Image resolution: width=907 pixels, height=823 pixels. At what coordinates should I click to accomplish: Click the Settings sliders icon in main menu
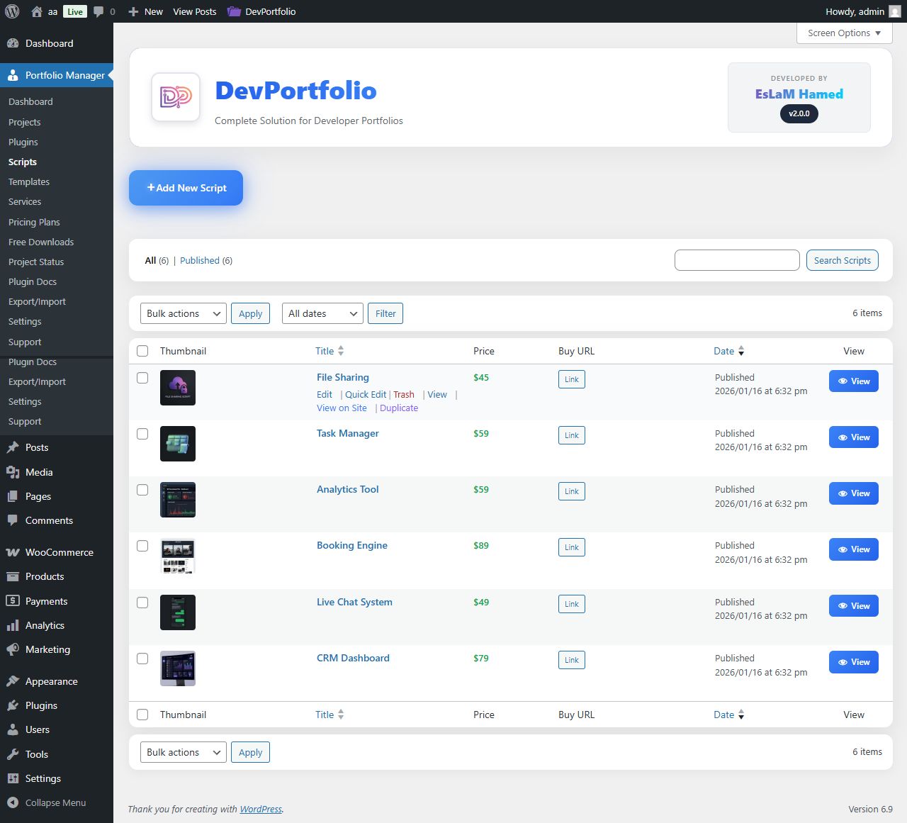13,778
